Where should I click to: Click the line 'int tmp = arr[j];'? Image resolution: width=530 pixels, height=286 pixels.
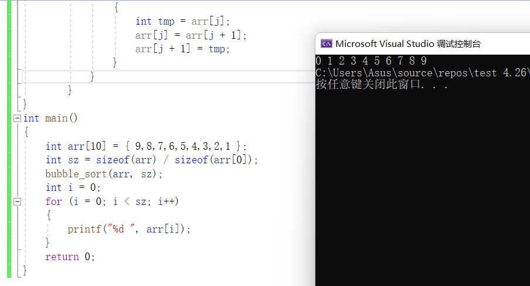[x=182, y=21]
